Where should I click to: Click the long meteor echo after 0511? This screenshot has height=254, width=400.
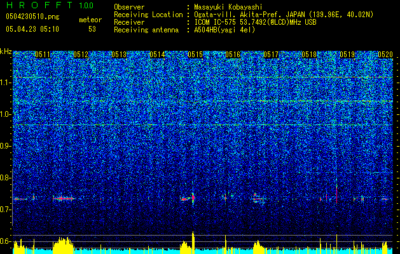(63, 198)
